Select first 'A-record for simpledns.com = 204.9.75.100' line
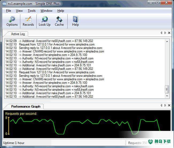This screenshot has width=174, height=148. coord(46,55)
